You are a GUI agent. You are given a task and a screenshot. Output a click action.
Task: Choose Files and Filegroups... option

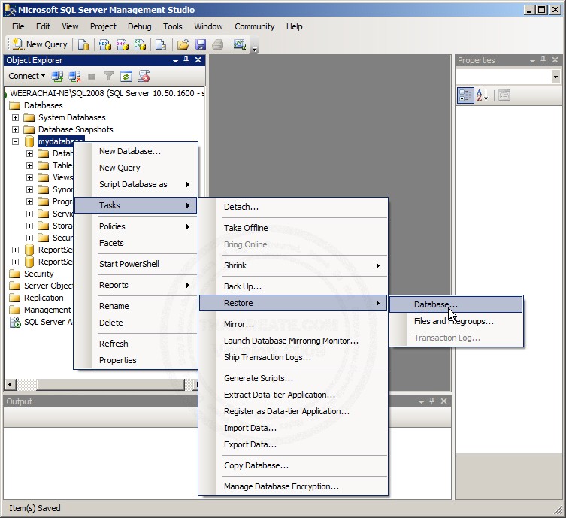click(456, 321)
